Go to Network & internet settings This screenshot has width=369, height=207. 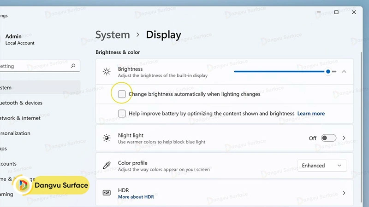pos(20,118)
